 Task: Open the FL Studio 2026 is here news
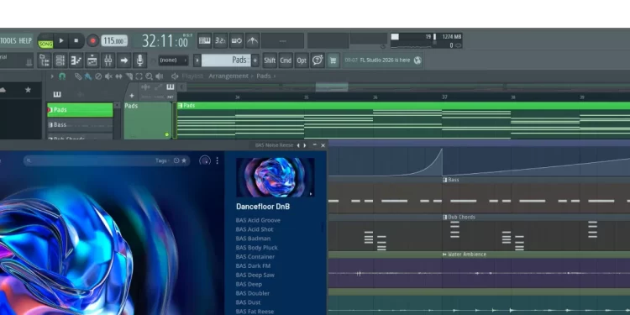(x=385, y=60)
